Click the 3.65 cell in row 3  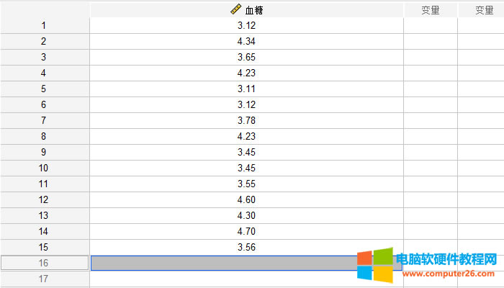coord(246,57)
